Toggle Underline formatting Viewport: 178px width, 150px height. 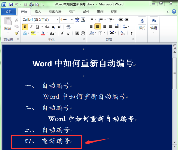(x=37, y=27)
